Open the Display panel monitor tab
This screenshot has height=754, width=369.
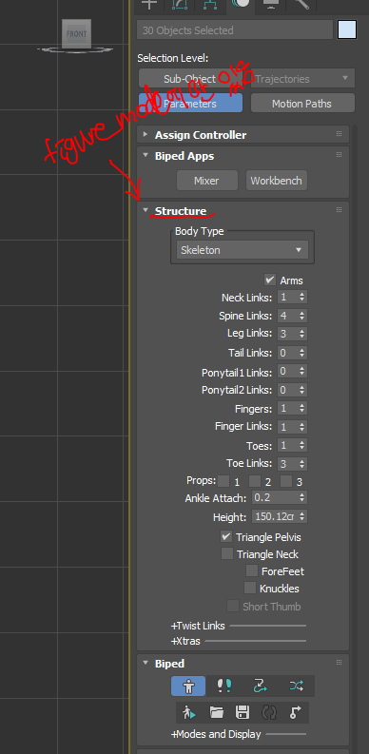(271, 4)
